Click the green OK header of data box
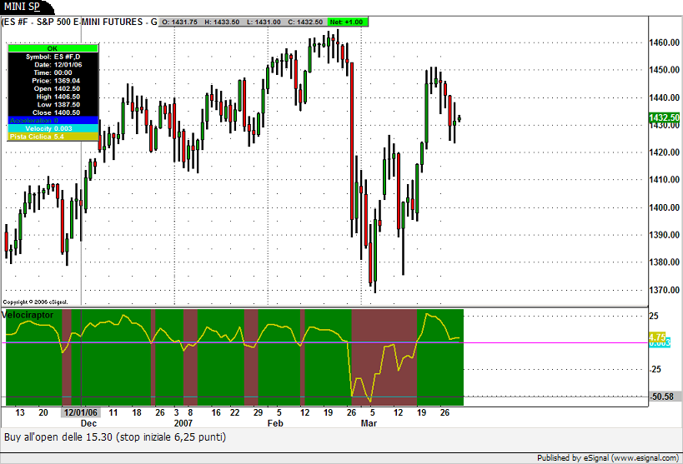Viewport: 683px width, 464px height. pos(53,49)
